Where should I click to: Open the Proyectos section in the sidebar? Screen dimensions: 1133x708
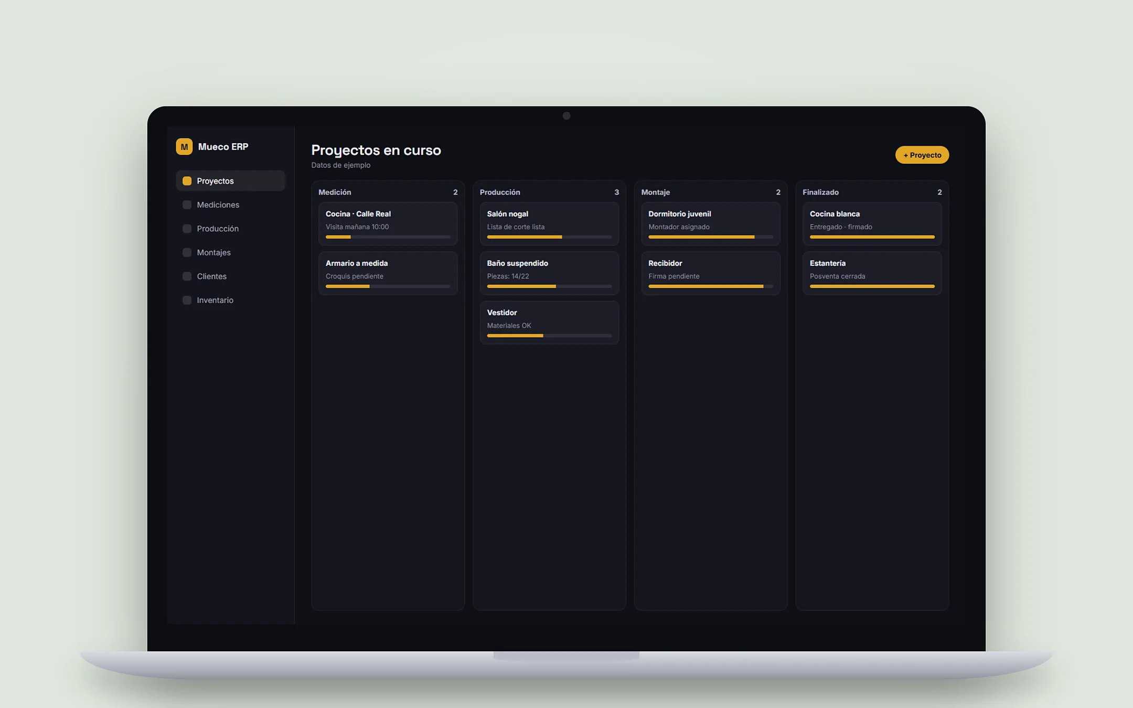[230, 181]
